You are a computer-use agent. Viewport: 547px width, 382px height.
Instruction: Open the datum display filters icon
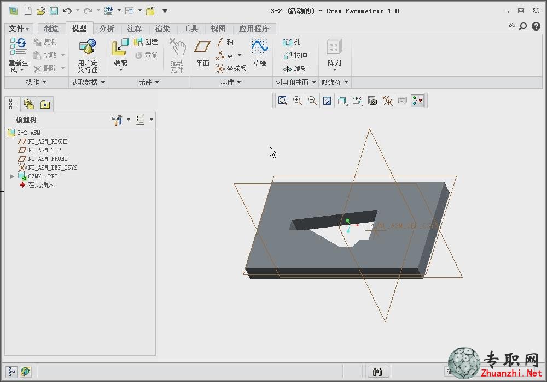(388, 101)
